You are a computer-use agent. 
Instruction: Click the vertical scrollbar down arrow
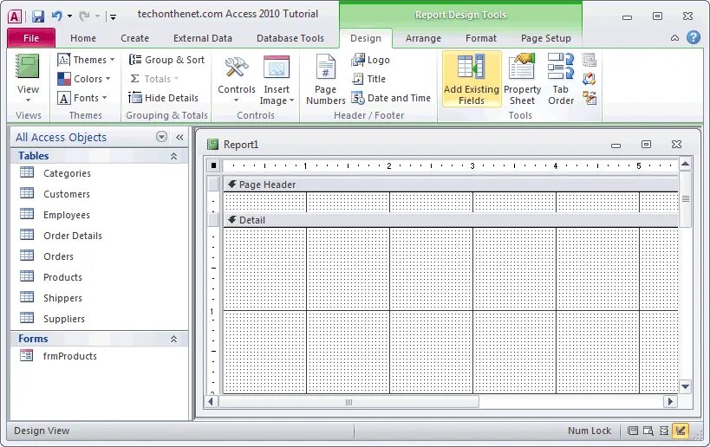[x=685, y=387]
